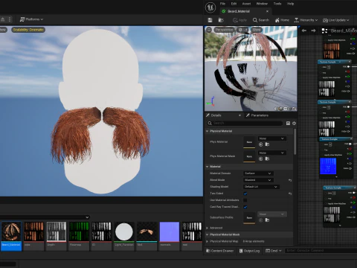
Task: Click the Lit view mode button in preview
Action: 242,30
